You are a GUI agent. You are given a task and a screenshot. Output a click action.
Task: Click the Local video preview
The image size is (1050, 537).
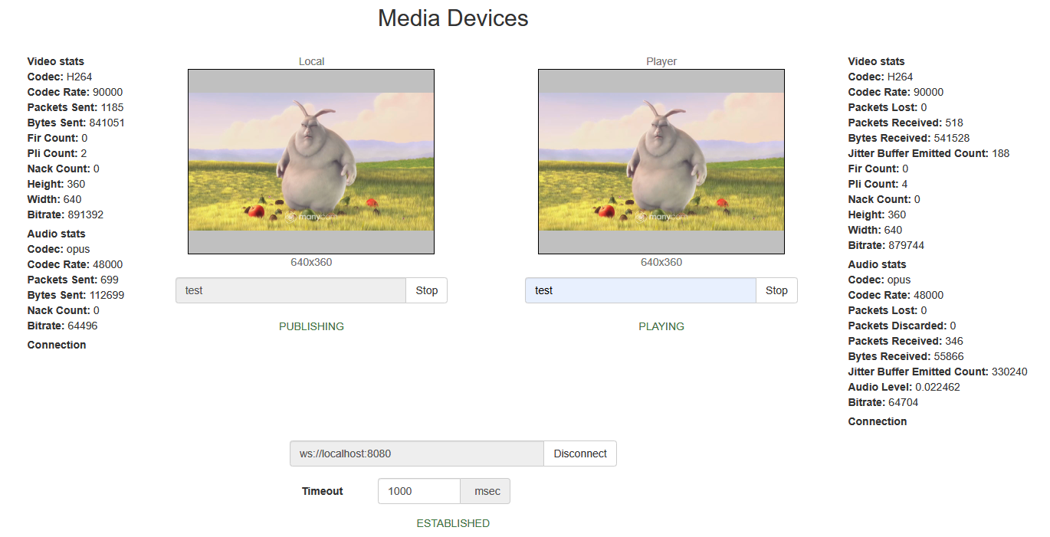click(x=311, y=162)
